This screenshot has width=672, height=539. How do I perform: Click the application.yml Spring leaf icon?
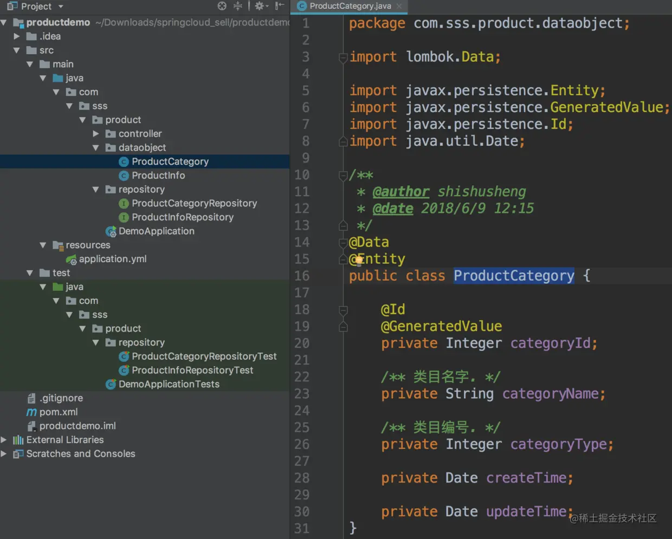coord(71,259)
